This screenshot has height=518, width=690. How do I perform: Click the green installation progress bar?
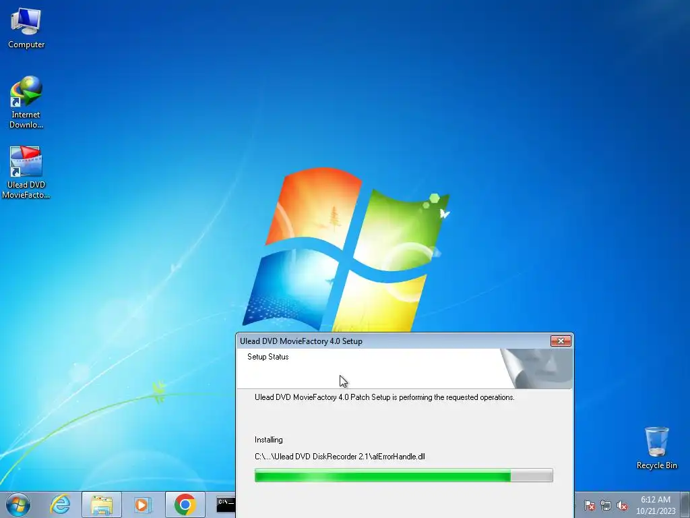click(404, 476)
